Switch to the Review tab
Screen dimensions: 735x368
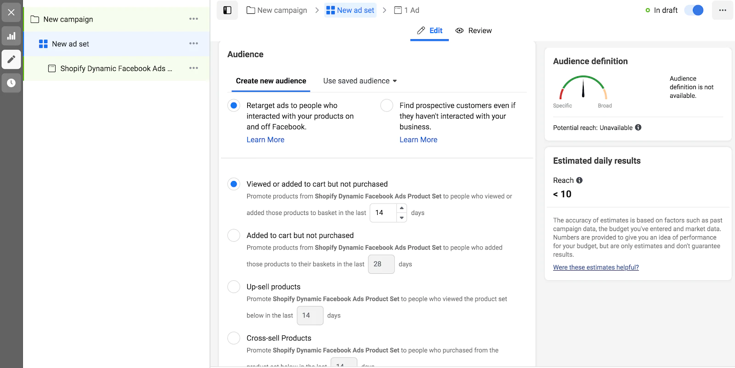point(474,31)
